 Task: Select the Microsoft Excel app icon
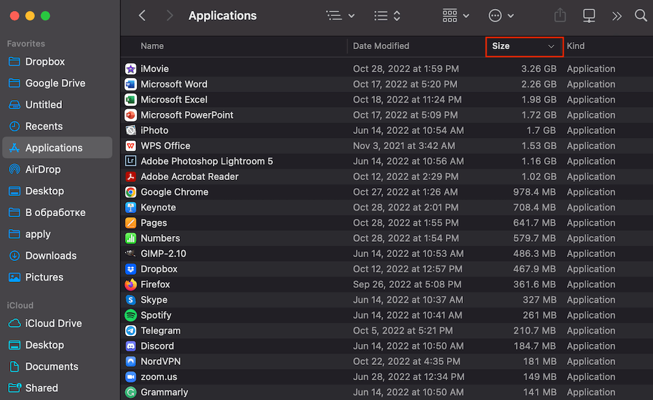(131, 100)
